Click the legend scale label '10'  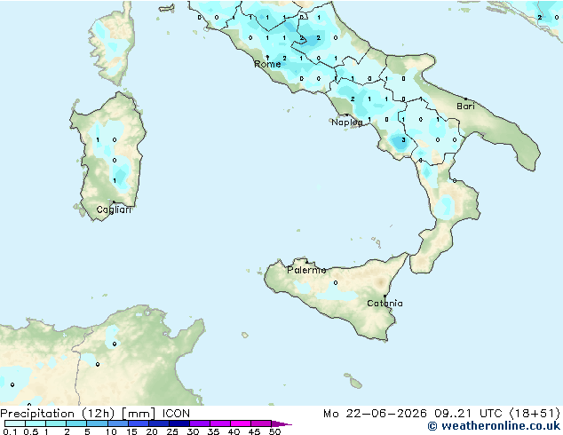click(x=111, y=431)
